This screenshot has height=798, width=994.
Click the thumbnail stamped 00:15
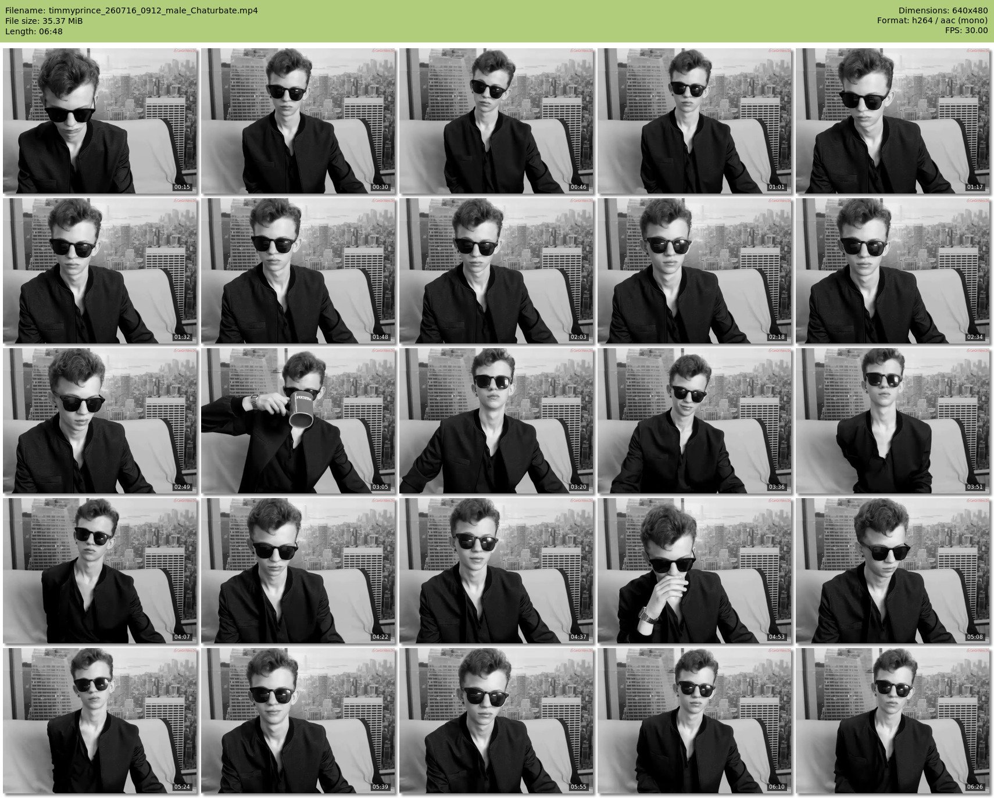pyautogui.click(x=99, y=120)
